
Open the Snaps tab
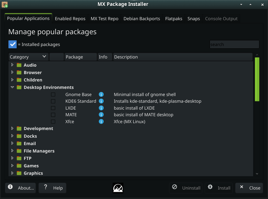pos(194,19)
